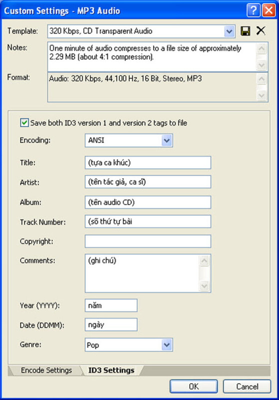
Task: Focus the Year (YYYY) input field
Action: 111,305
